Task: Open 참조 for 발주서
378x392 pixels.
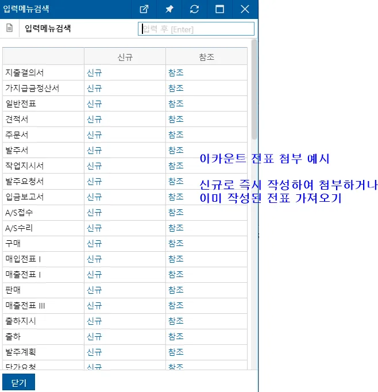Action: 176,150
